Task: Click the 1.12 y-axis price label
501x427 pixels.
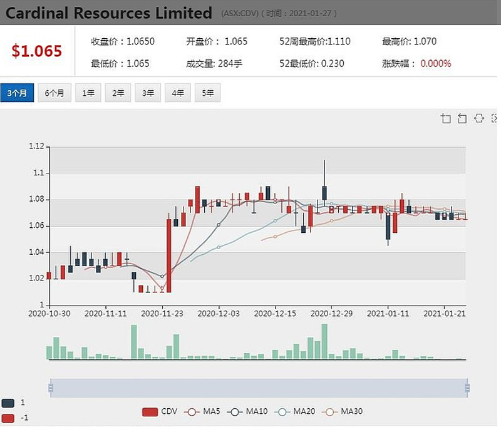Action: coord(37,147)
